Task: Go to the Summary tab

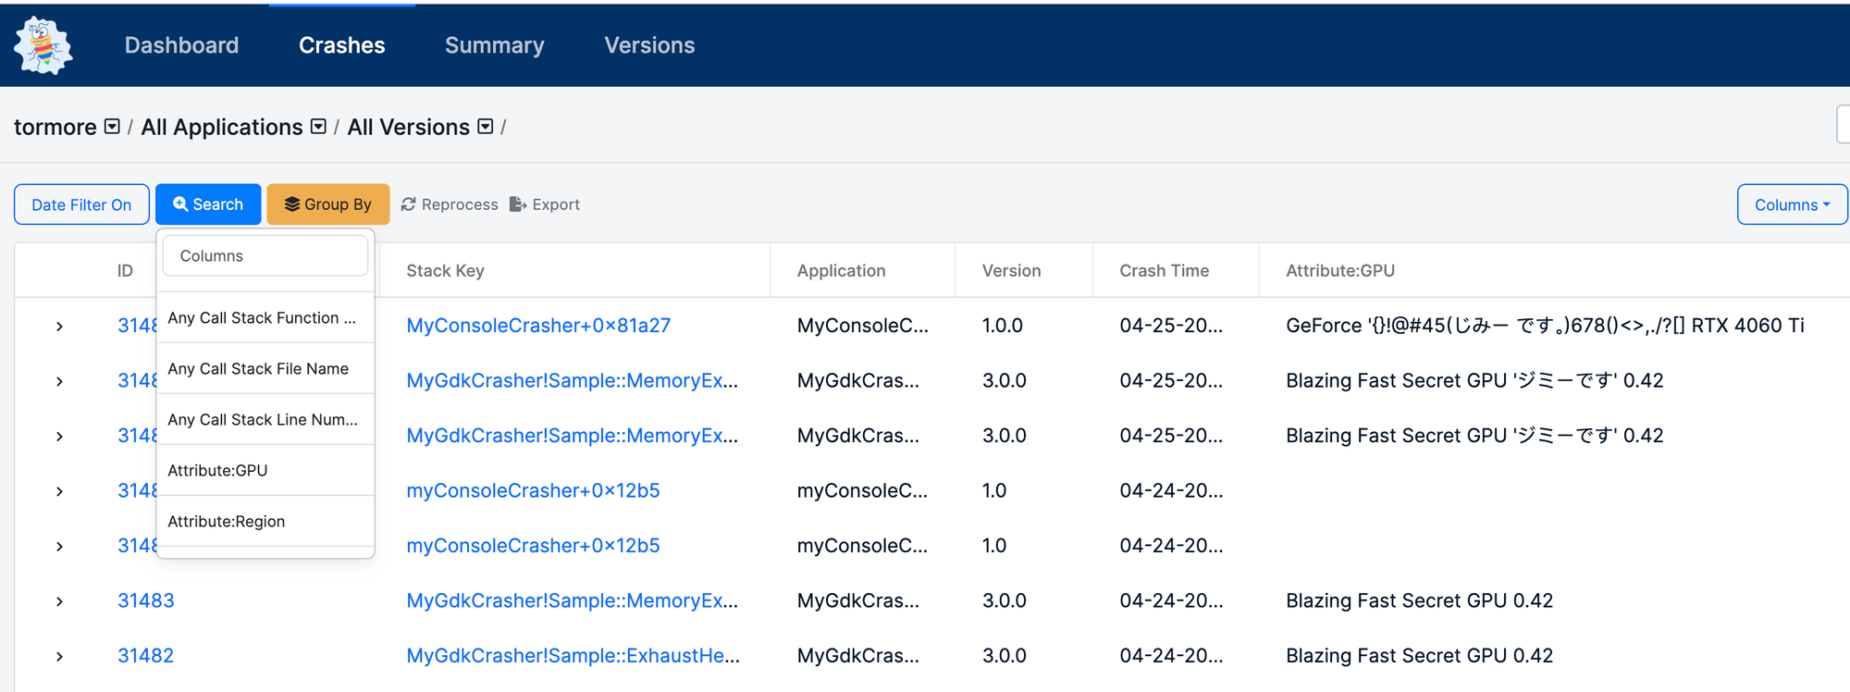Action: (x=494, y=45)
